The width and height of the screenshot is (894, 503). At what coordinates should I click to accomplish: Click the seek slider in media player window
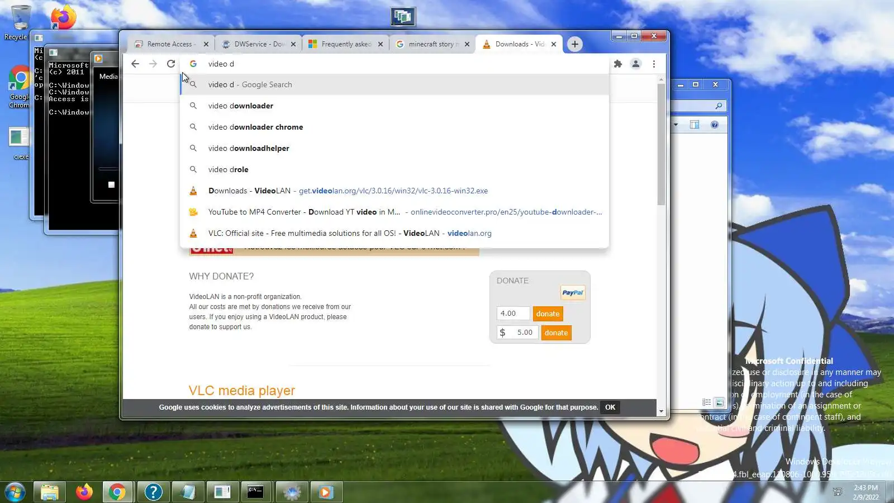click(x=108, y=168)
